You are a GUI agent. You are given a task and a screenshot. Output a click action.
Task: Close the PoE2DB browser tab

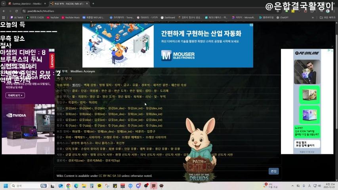87,4
